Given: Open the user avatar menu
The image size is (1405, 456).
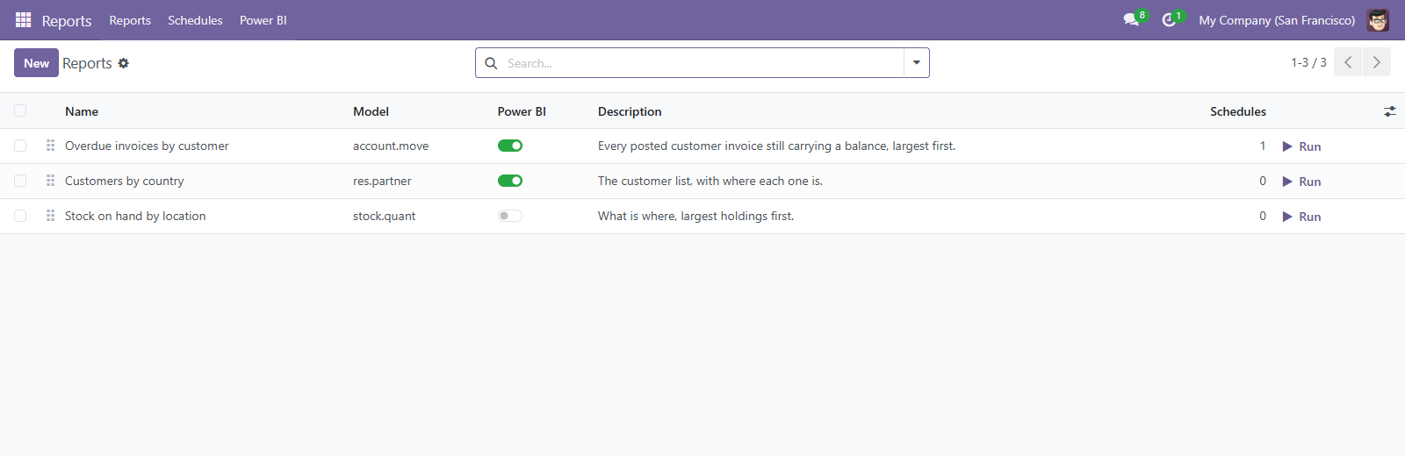Looking at the screenshot, I should [1378, 20].
